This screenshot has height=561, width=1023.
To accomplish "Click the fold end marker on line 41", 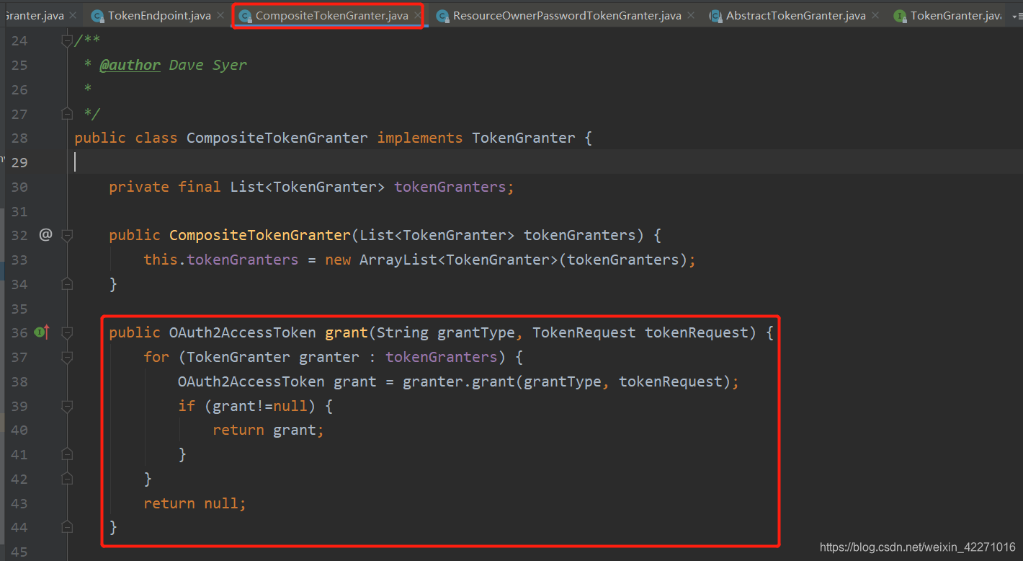I will (67, 454).
